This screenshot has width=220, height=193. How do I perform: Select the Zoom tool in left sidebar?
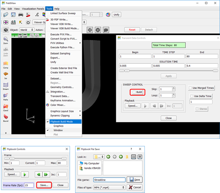coord(5,40)
